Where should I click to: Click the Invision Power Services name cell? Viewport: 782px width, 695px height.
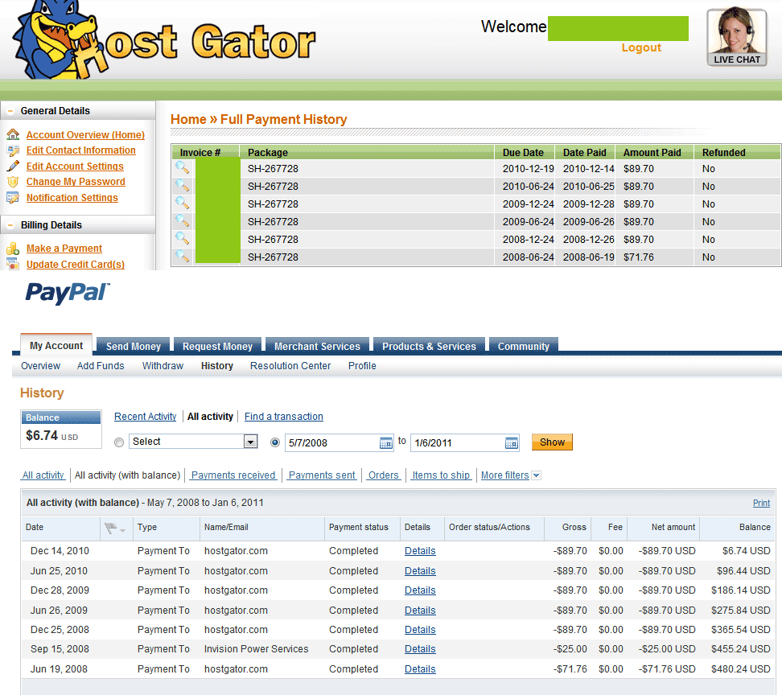click(257, 649)
